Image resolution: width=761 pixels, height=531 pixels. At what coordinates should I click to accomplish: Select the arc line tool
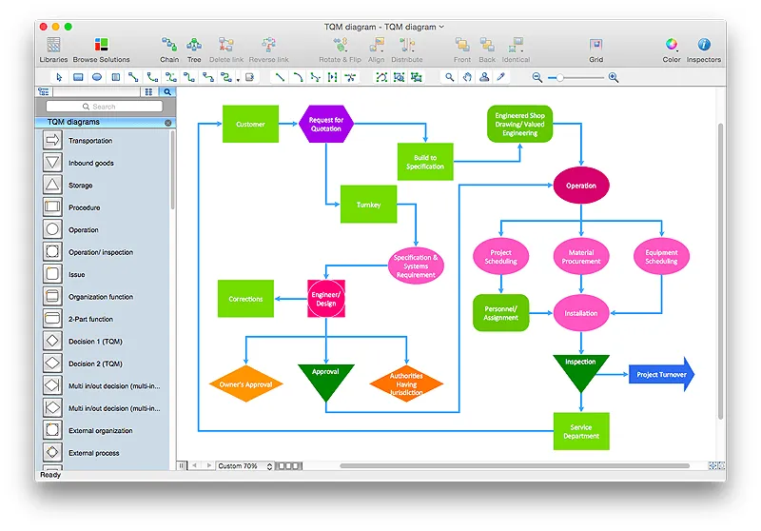coord(298,77)
